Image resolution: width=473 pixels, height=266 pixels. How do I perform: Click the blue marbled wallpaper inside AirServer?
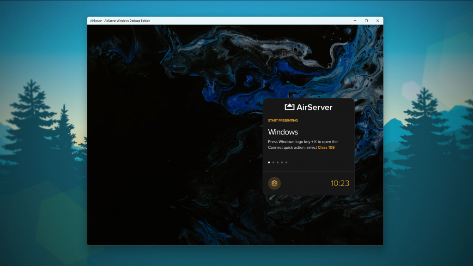(277, 69)
